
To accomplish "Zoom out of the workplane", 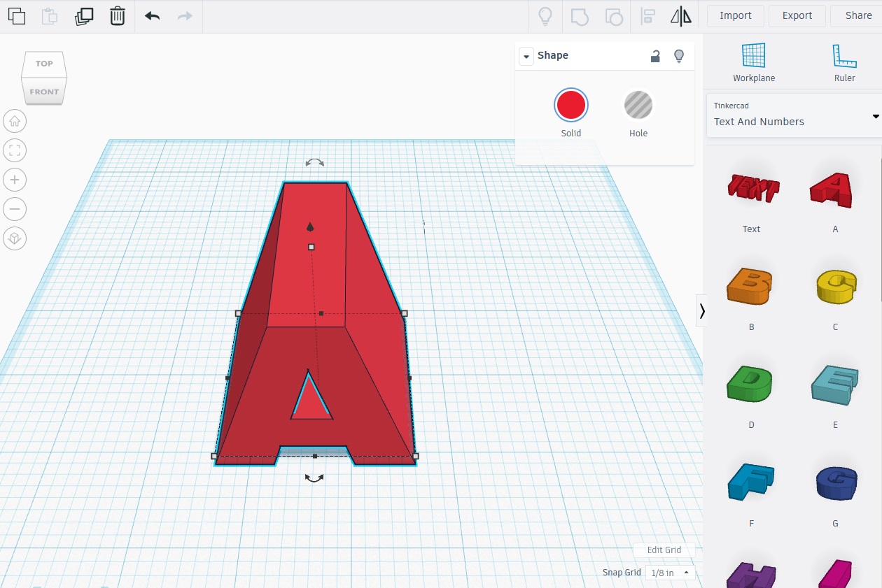I will (15, 209).
